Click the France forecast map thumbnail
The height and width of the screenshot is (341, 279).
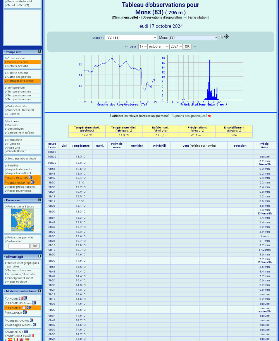[22, 220]
